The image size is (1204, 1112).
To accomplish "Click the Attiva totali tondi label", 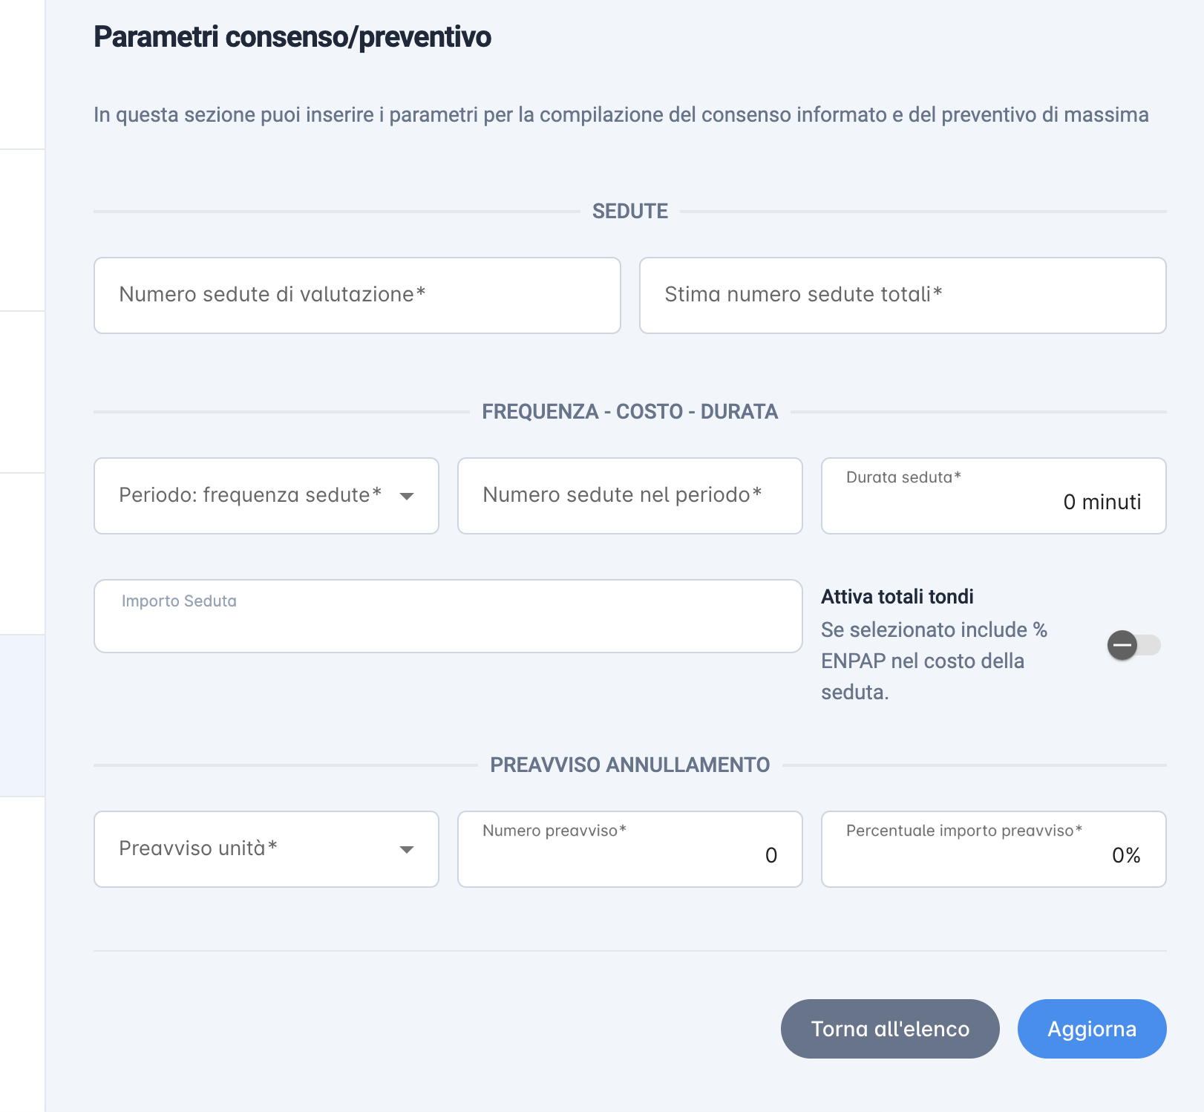I will click(897, 597).
